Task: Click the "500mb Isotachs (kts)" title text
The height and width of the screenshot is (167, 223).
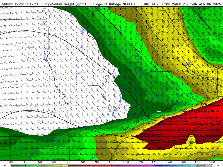Action: point(20,4)
